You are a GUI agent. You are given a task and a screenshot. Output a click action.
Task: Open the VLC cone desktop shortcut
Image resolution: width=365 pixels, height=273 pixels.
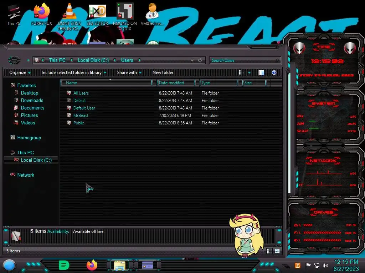pos(70,17)
